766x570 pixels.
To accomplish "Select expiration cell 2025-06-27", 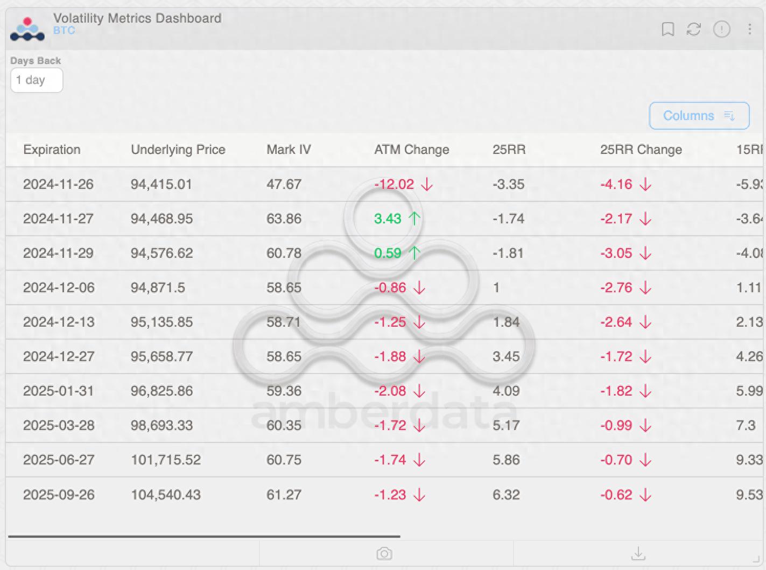I will coord(59,460).
